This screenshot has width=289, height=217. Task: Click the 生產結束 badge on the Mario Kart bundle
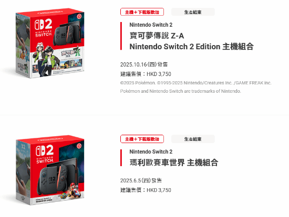(193, 139)
